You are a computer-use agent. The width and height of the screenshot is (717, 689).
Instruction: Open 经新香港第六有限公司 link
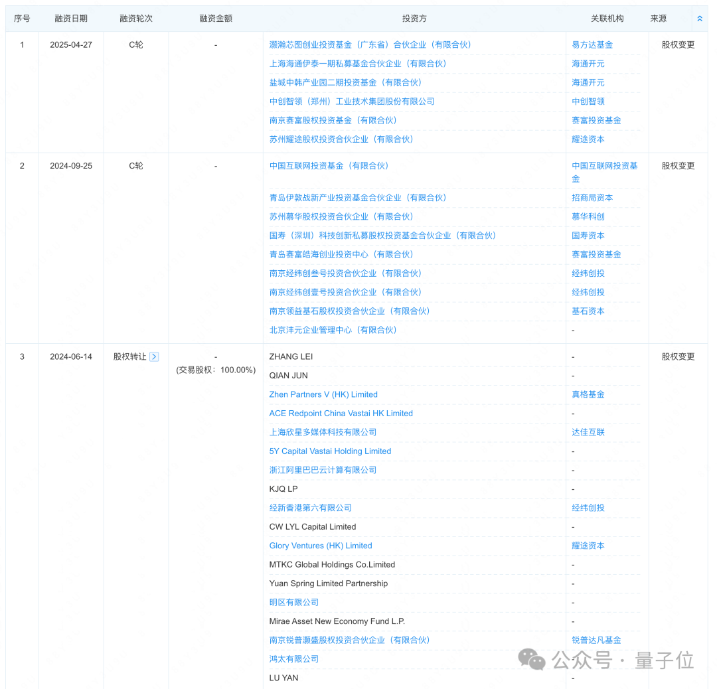tap(311, 508)
